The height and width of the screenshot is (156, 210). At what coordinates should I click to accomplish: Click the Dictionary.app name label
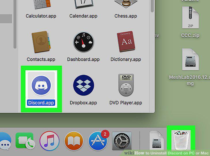(x=126, y=59)
